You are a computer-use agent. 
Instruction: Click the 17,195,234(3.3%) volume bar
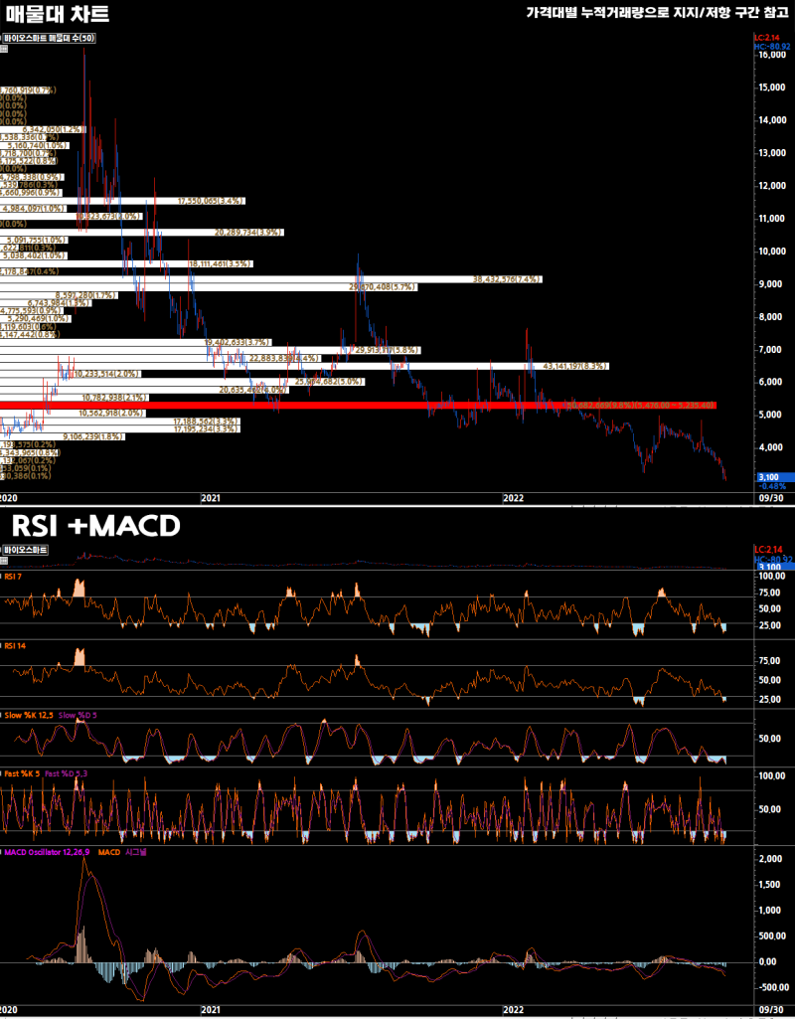pos(120,428)
